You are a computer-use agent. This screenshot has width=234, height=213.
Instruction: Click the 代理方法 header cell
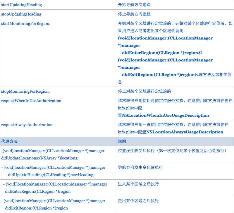click(58, 141)
